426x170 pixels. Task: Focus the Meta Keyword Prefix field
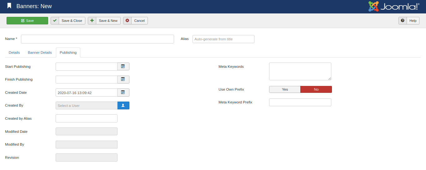[300, 102]
